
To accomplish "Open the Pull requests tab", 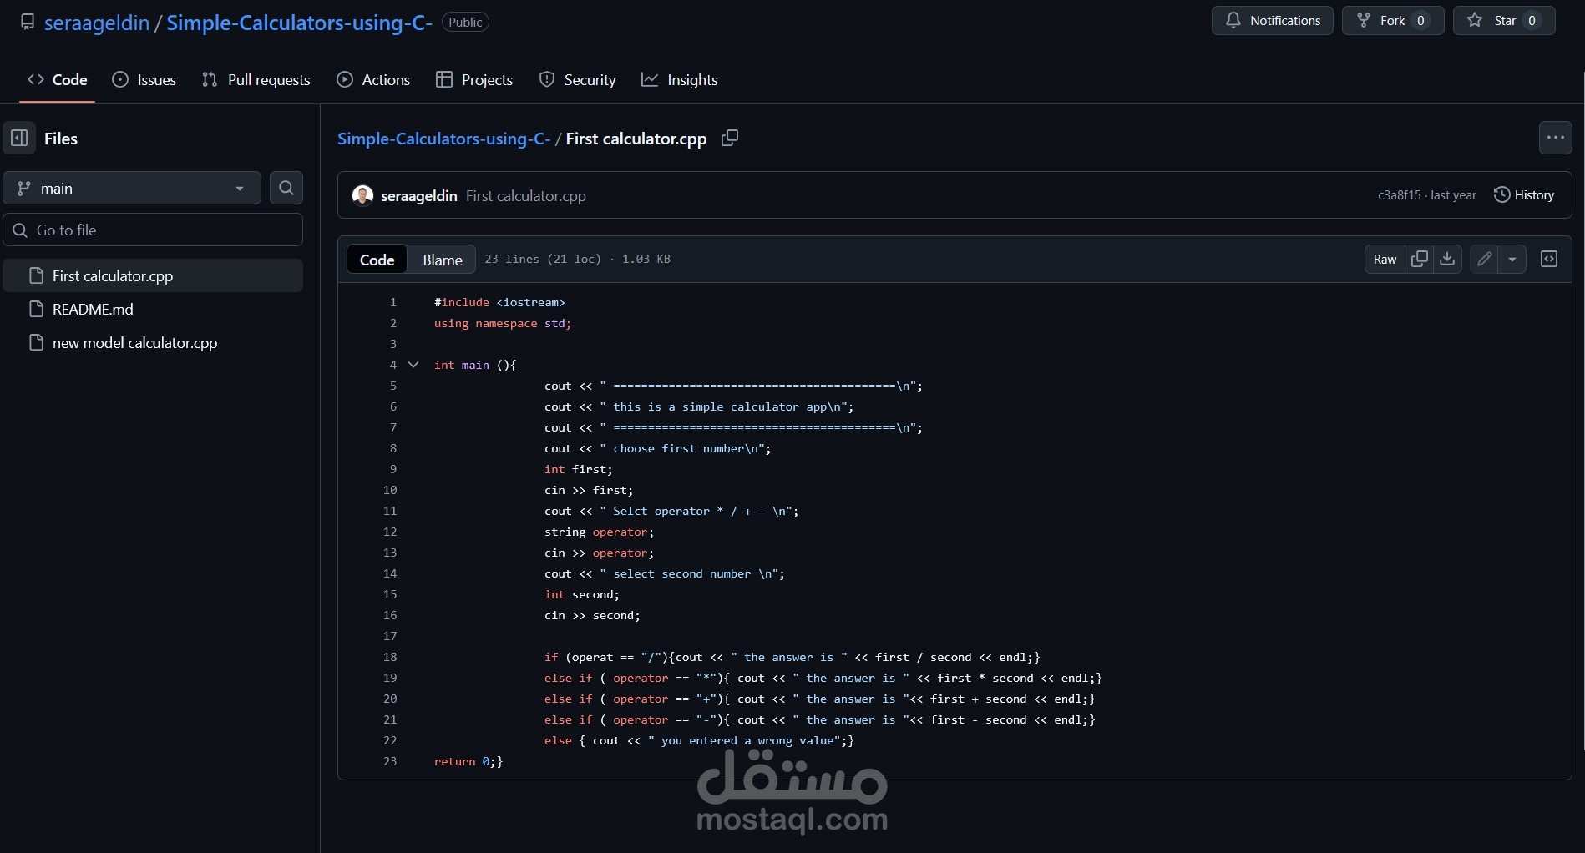I will tap(256, 80).
